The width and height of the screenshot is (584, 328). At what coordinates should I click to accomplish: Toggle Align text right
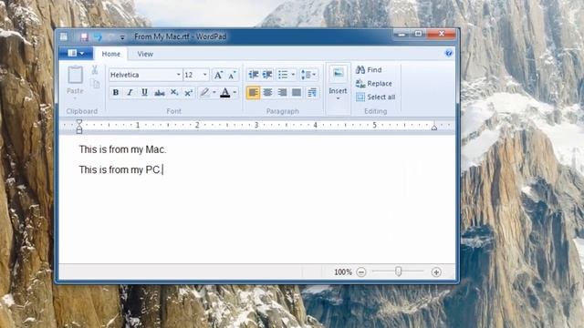[x=282, y=92]
